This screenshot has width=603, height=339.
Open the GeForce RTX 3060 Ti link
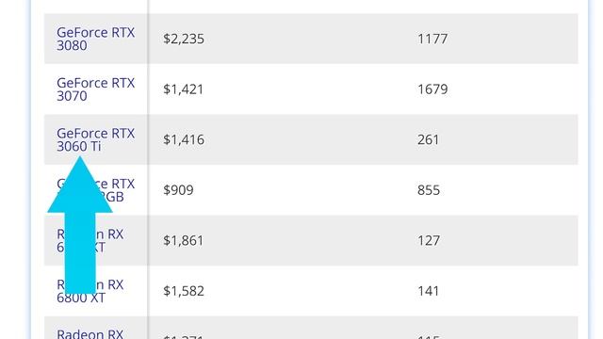click(96, 139)
